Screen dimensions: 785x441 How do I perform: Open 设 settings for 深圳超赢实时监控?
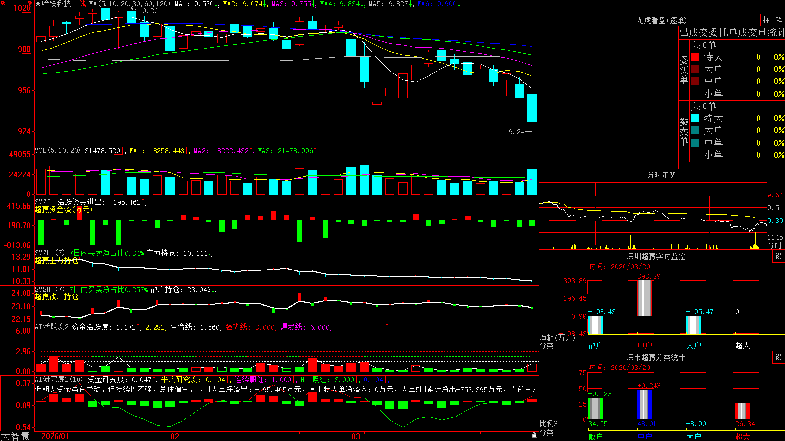tap(779, 256)
